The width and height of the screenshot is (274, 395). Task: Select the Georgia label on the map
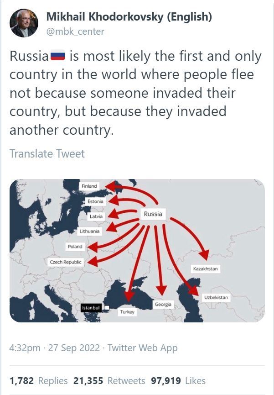(x=163, y=304)
